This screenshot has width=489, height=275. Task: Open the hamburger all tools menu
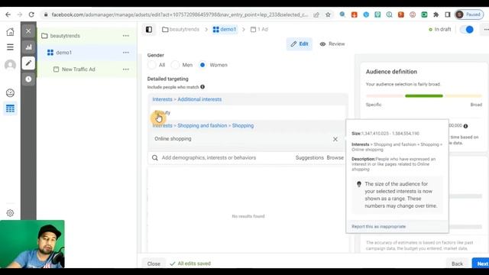pyautogui.click(x=10, y=47)
